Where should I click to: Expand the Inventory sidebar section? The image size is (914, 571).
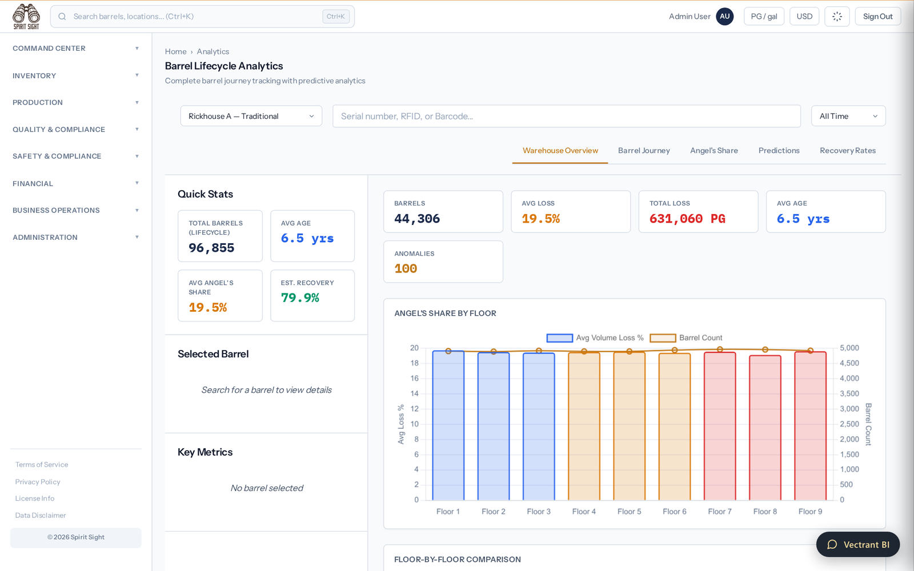pos(75,75)
